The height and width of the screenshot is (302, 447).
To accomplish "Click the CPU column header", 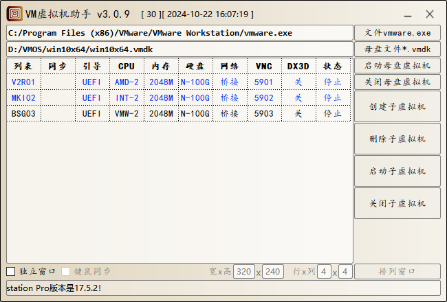I will click(127, 67).
